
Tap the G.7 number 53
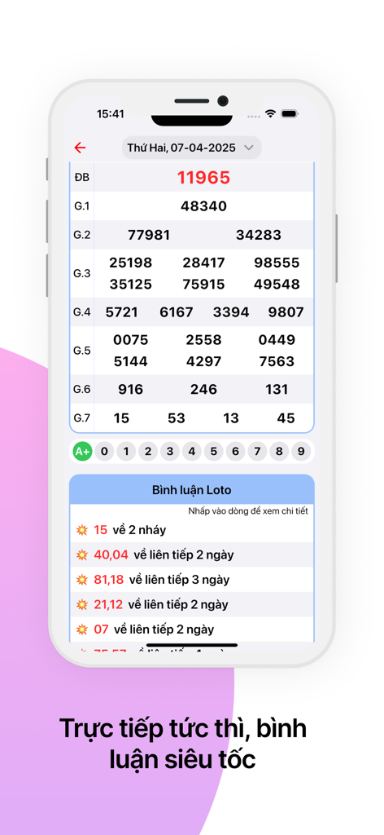point(177,418)
